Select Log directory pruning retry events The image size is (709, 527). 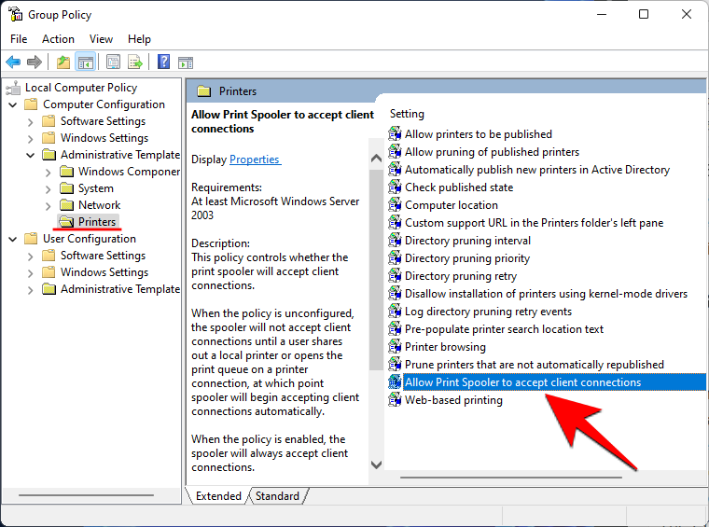coord(488,311)
